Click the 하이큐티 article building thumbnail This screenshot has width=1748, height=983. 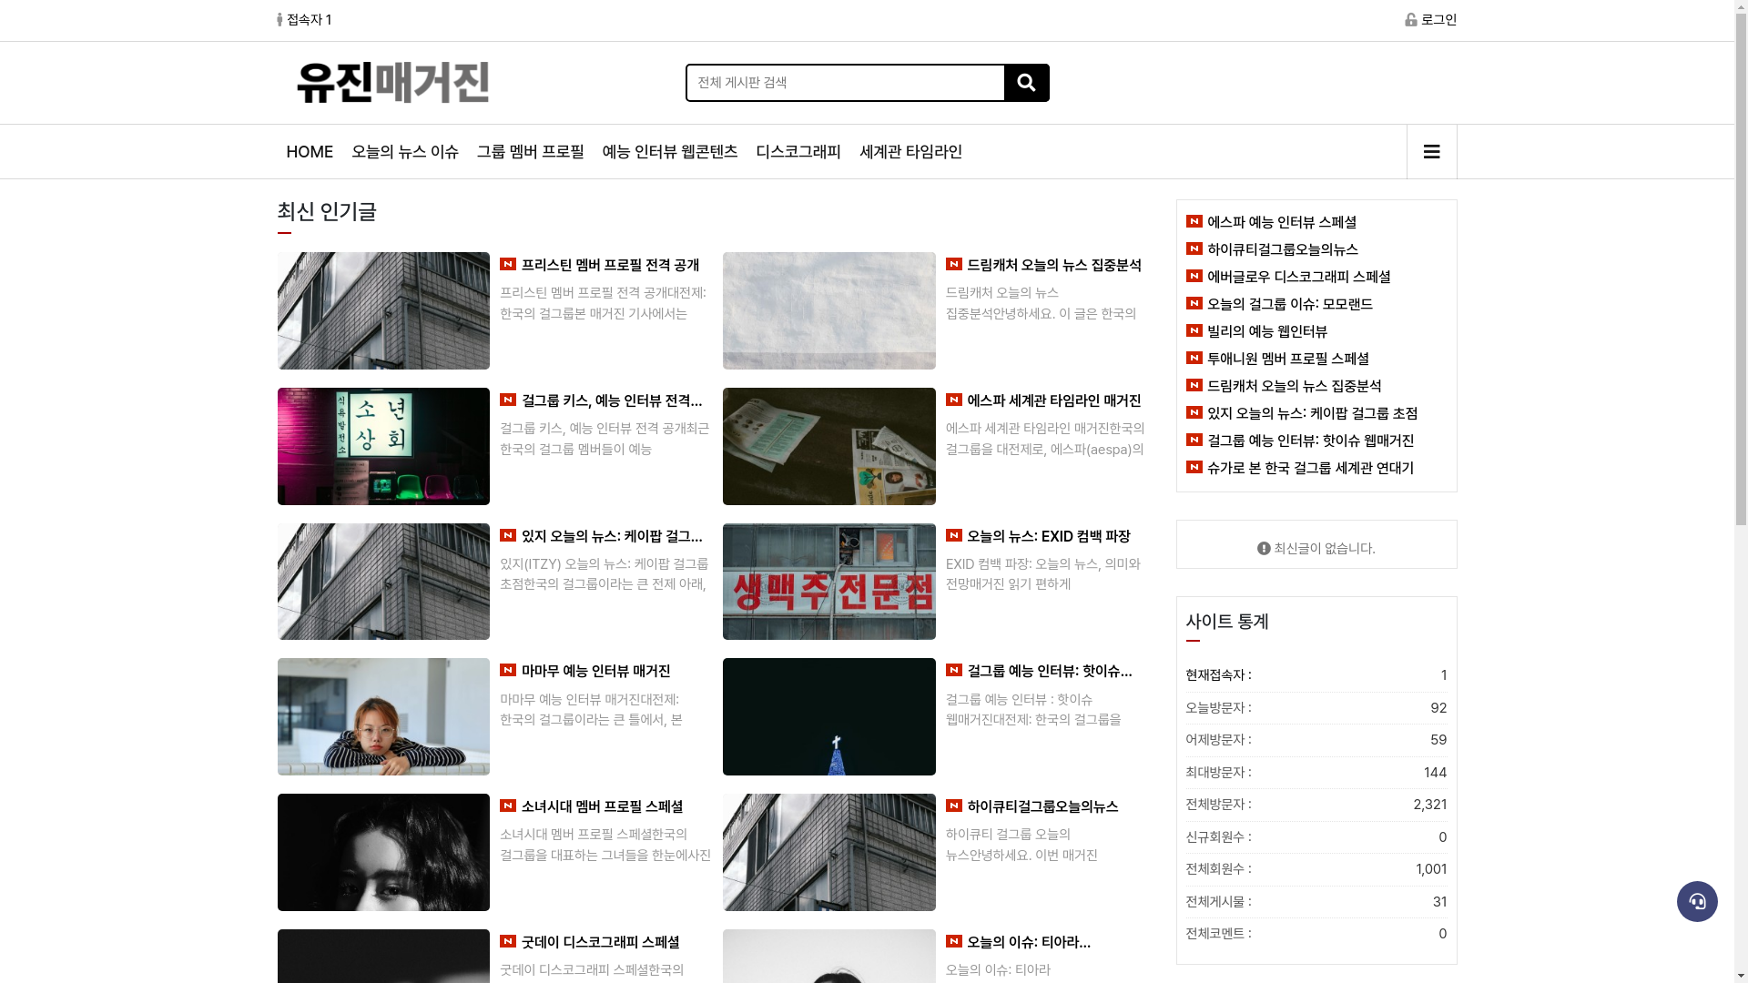point(828,852)
